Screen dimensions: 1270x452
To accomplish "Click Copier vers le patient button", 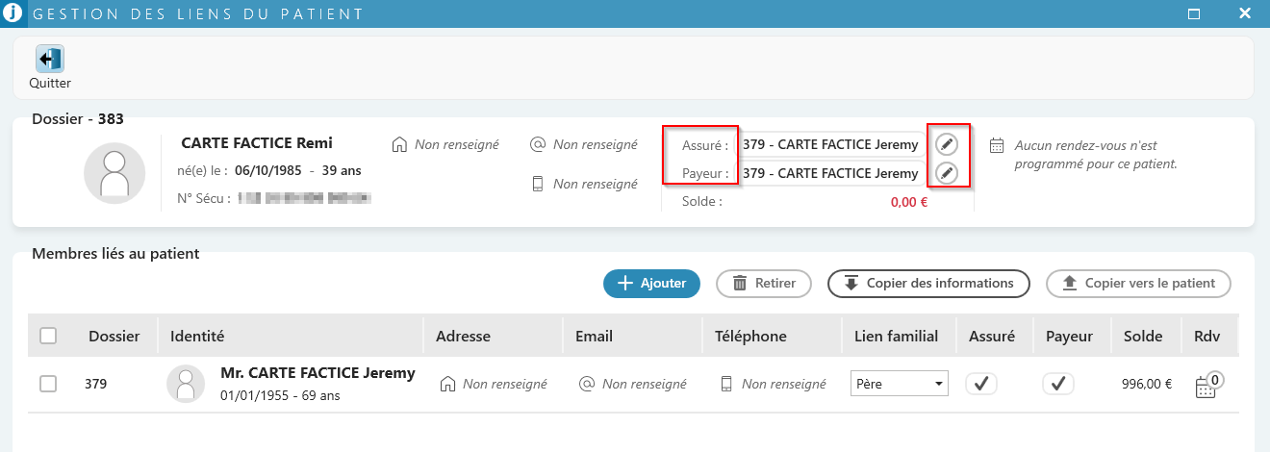I will pos(1138,284).
